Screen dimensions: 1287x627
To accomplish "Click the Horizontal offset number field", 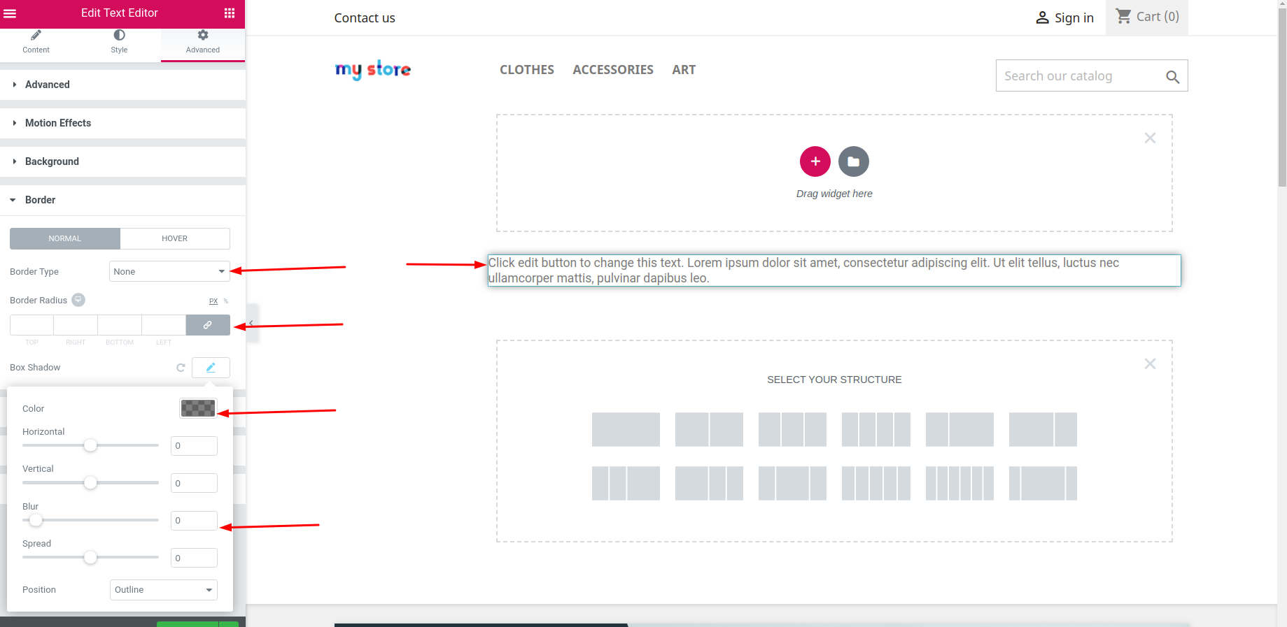I will point(194,446).
